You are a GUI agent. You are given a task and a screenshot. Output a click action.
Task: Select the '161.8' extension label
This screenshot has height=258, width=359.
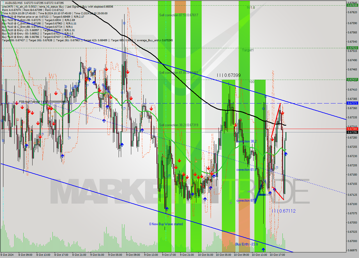[x=251, y=8]
